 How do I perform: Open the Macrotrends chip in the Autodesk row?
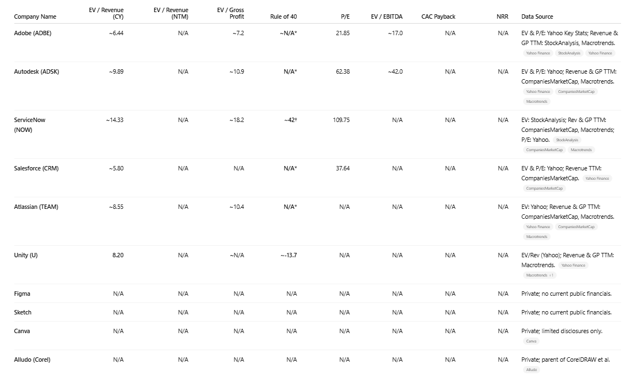pyautogui.click(x=537, y=101)
